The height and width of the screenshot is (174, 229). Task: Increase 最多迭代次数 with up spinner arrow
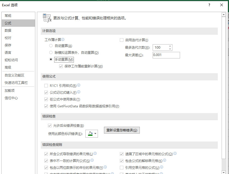click(170, 46)
